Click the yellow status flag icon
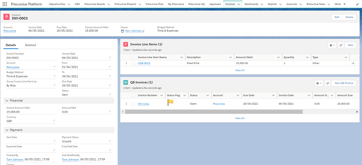This screenshot has height=165, width=362. [x=170, y=102]
